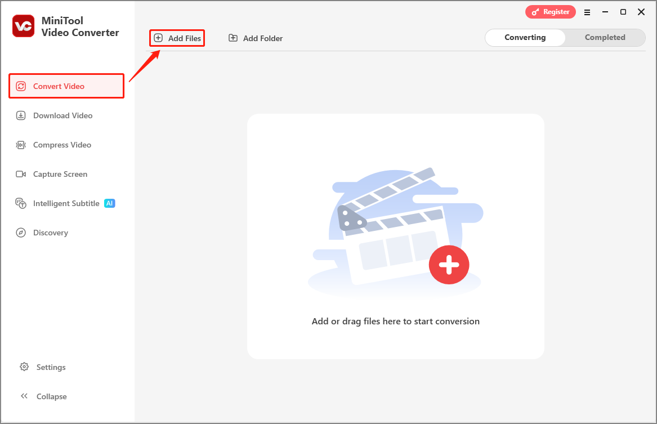Open the Compress Video feature
The image size is (657, 424).
(x=62, y=145)
